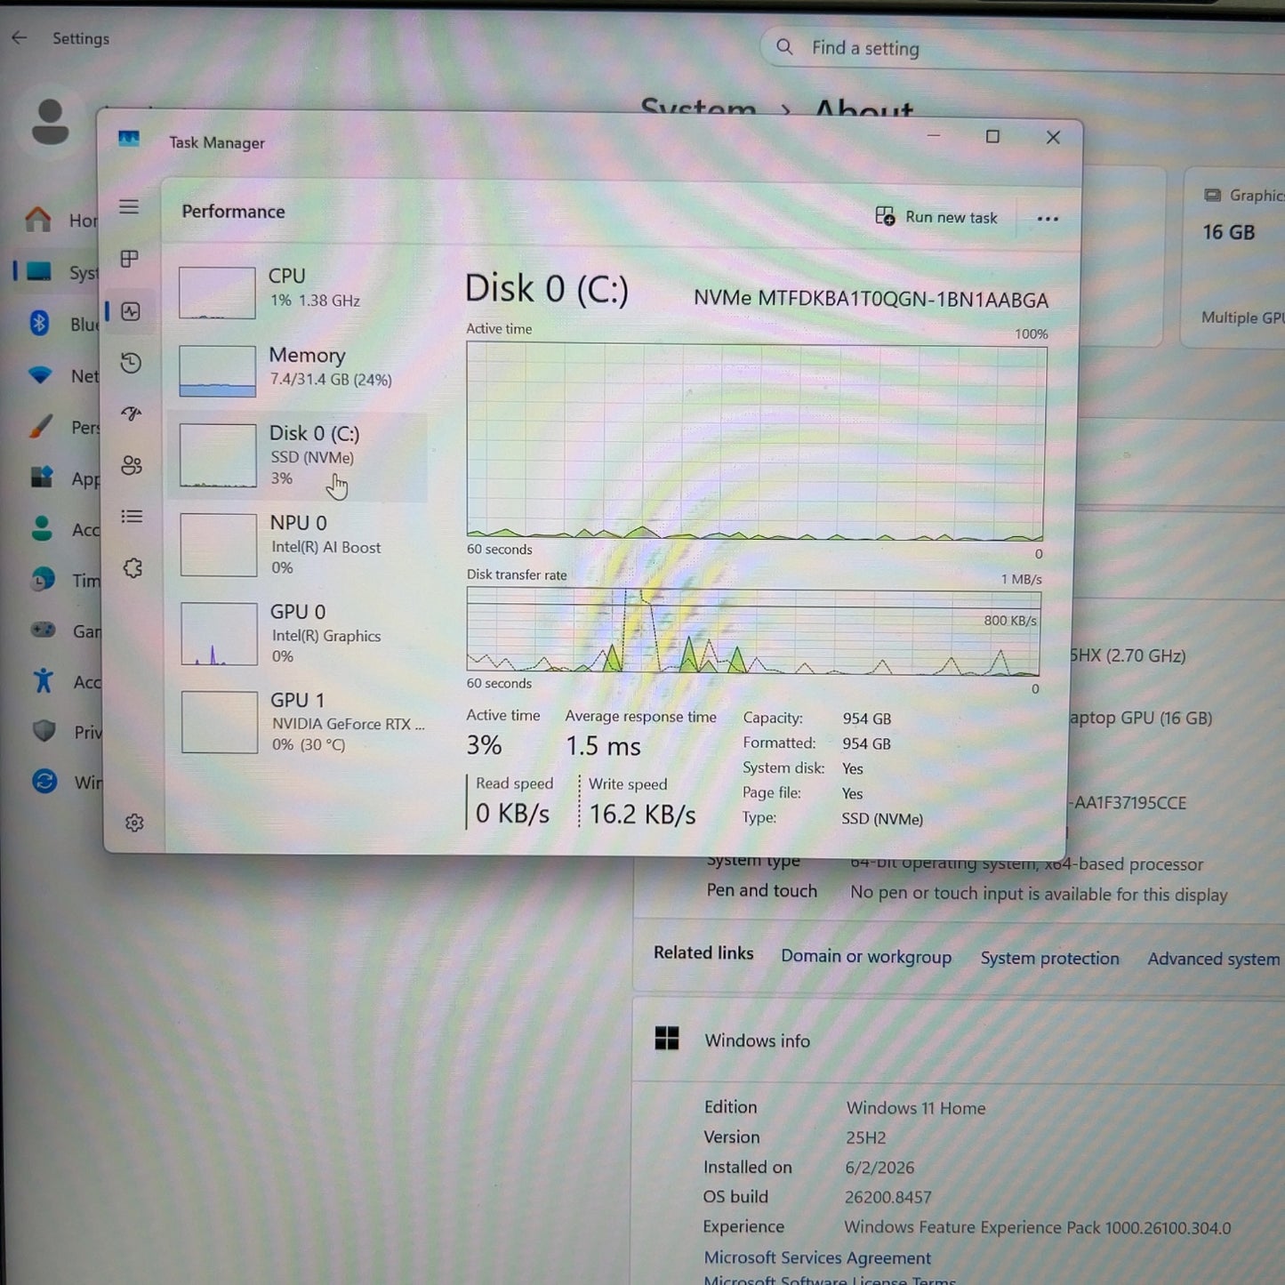
Task: Open Users icon in Task Manager sidebar
Action: pyautogui.click(x=132, y=465)
